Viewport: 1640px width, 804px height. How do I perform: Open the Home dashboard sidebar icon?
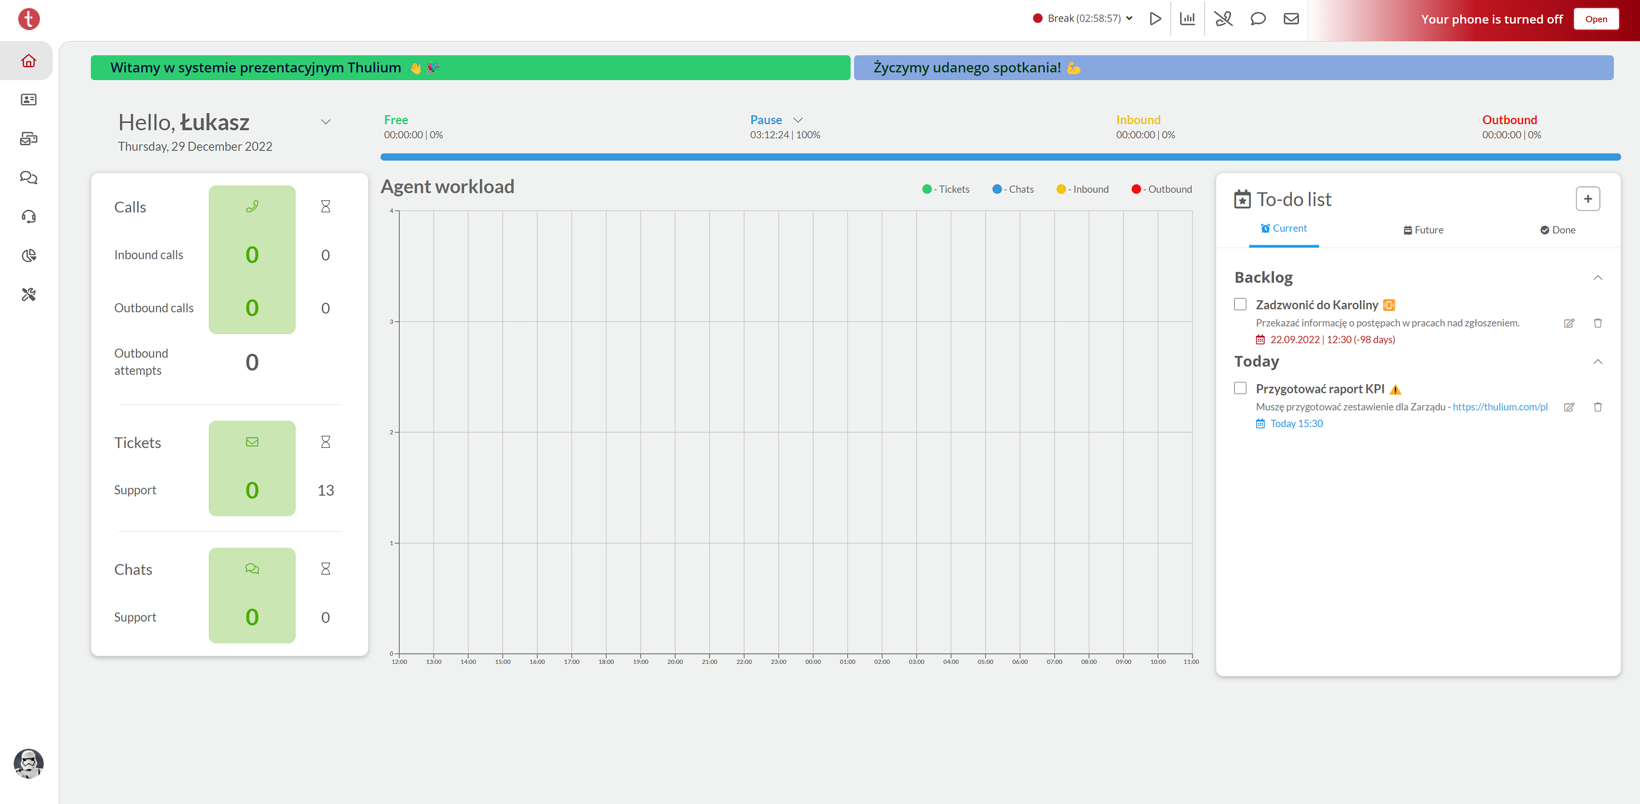click(29, 61)
